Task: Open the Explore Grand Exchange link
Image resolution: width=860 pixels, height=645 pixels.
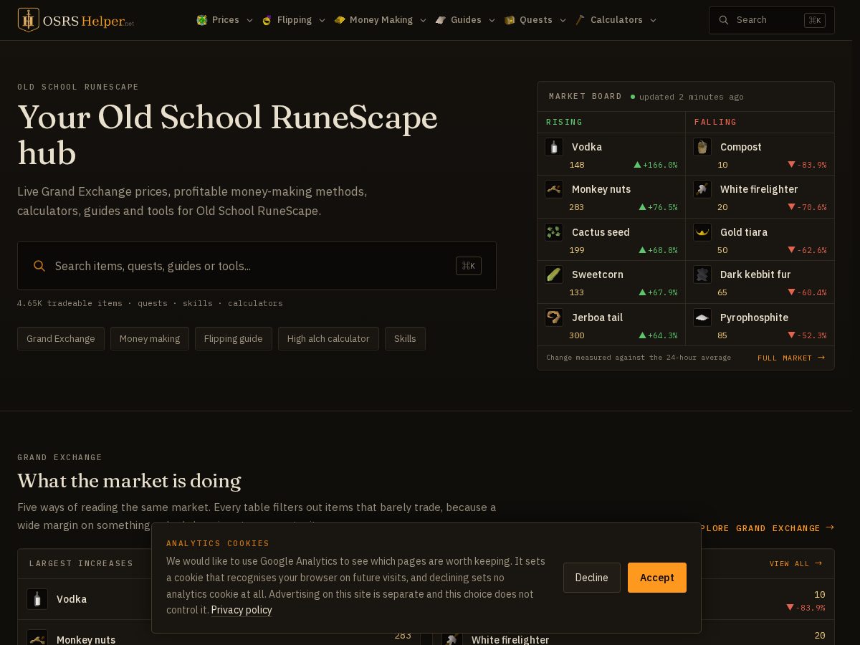Action: [767, 528]
